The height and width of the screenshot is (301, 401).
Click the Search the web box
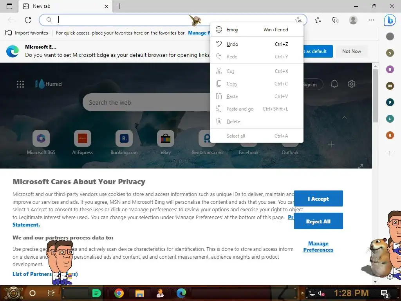(146, 102)
